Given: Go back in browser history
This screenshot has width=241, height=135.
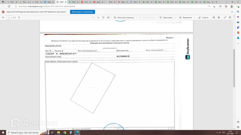Looking at the screenshot, I should [3, 6].
